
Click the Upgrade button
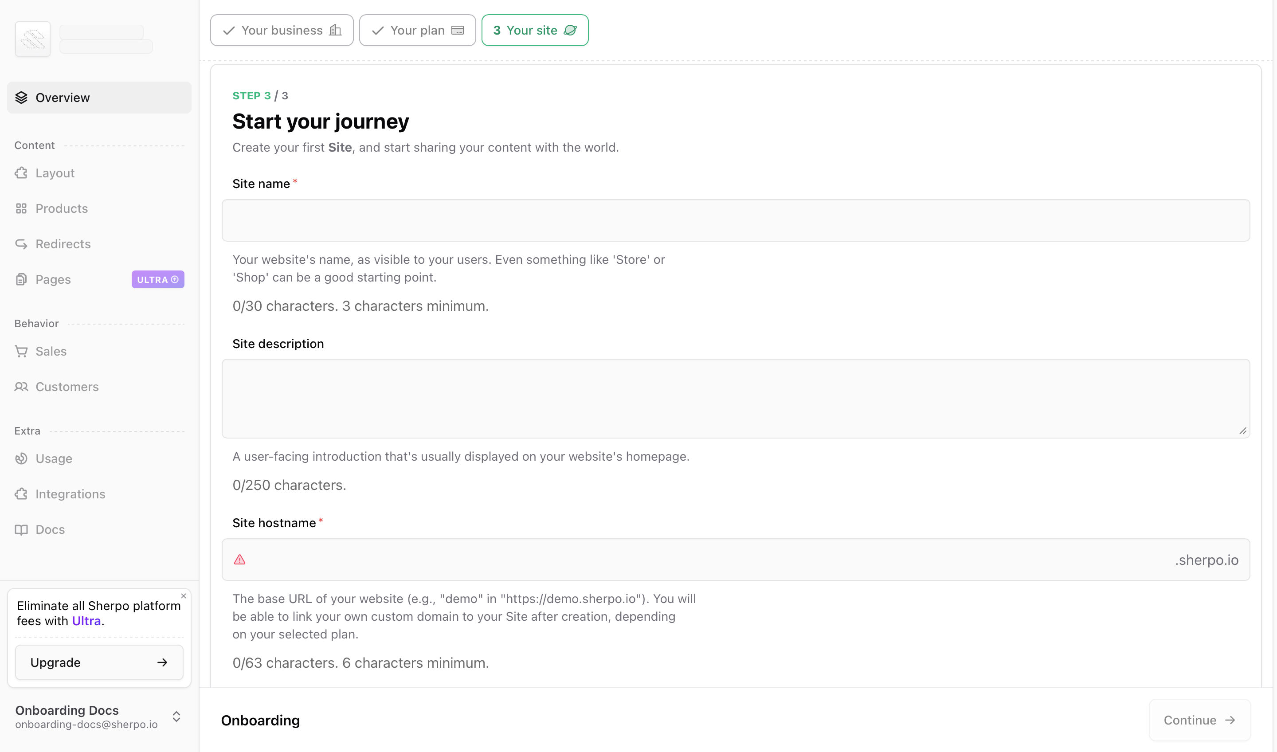[99, 662]
